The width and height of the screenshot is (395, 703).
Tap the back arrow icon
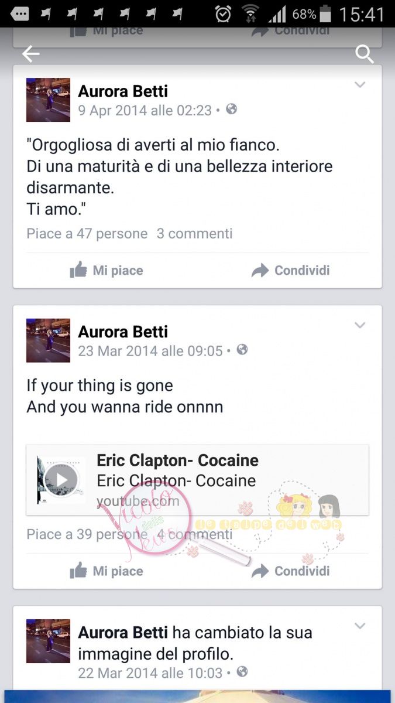31,54
